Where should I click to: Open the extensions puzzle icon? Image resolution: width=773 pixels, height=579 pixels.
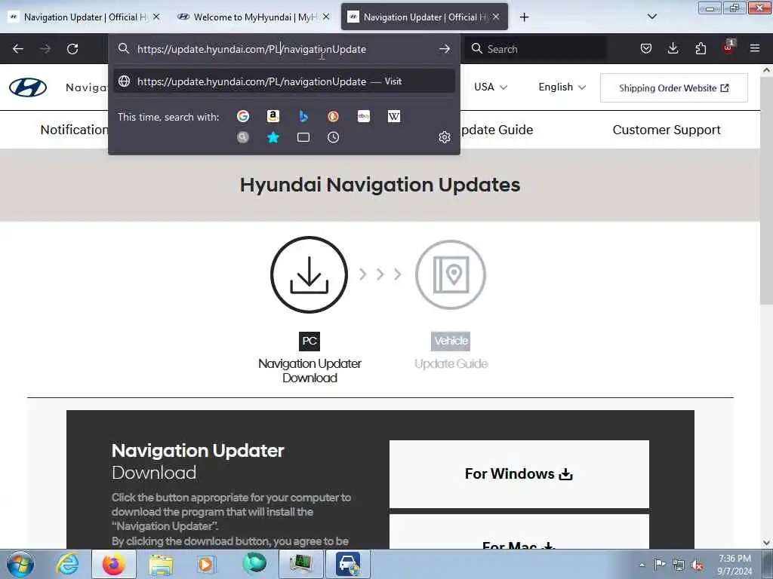tap(701, 48)
